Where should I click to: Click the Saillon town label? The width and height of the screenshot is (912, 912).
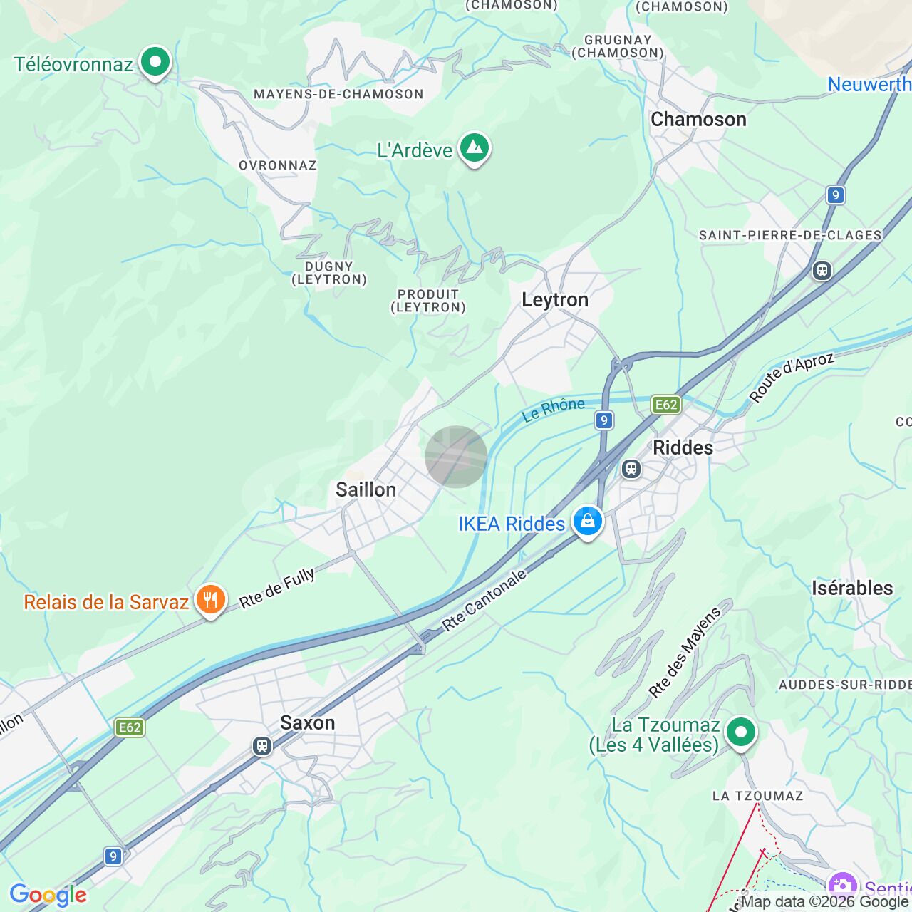point(366,489)
